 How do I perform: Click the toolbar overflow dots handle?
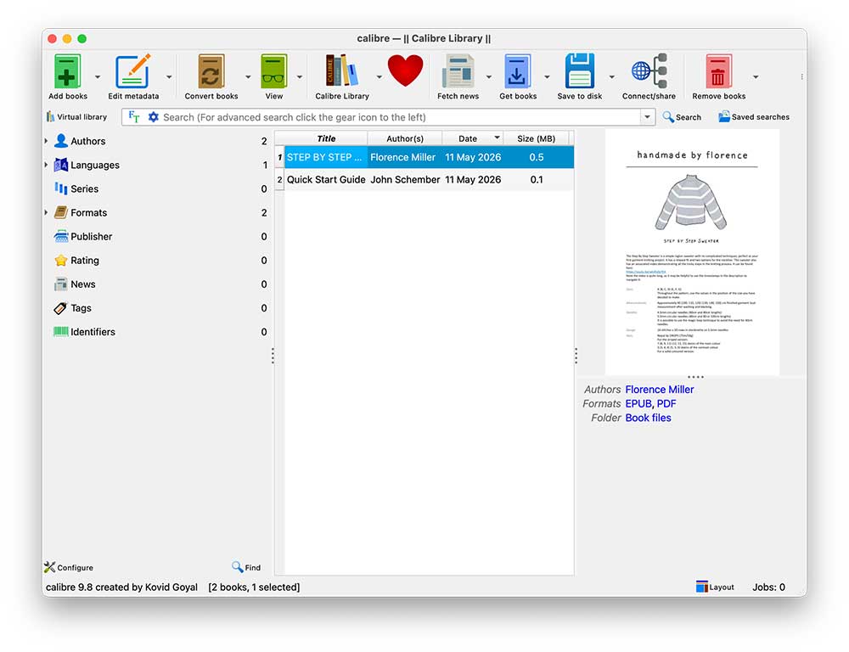[x=801, y=77]
